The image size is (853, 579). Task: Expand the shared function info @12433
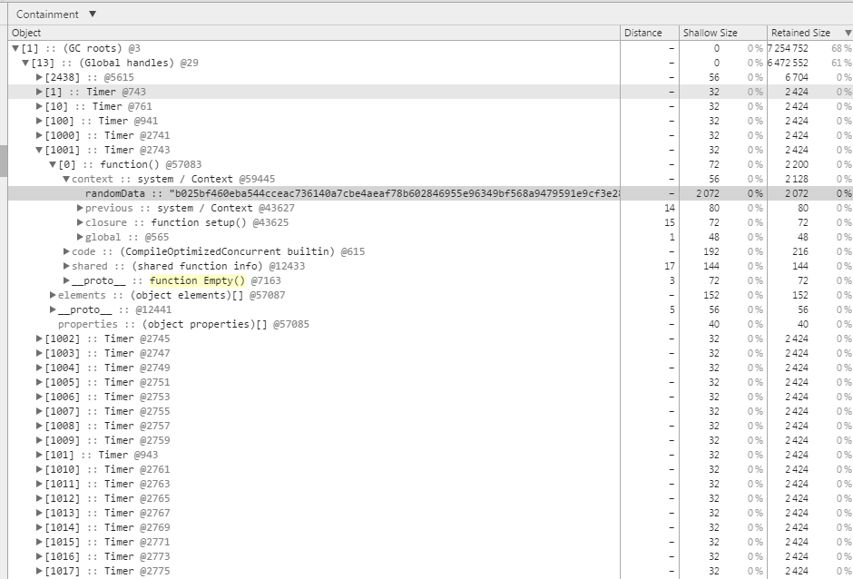(66, 266)
